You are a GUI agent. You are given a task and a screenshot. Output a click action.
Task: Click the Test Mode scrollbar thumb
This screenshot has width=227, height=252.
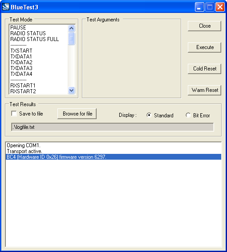click(x=71, y=38)
